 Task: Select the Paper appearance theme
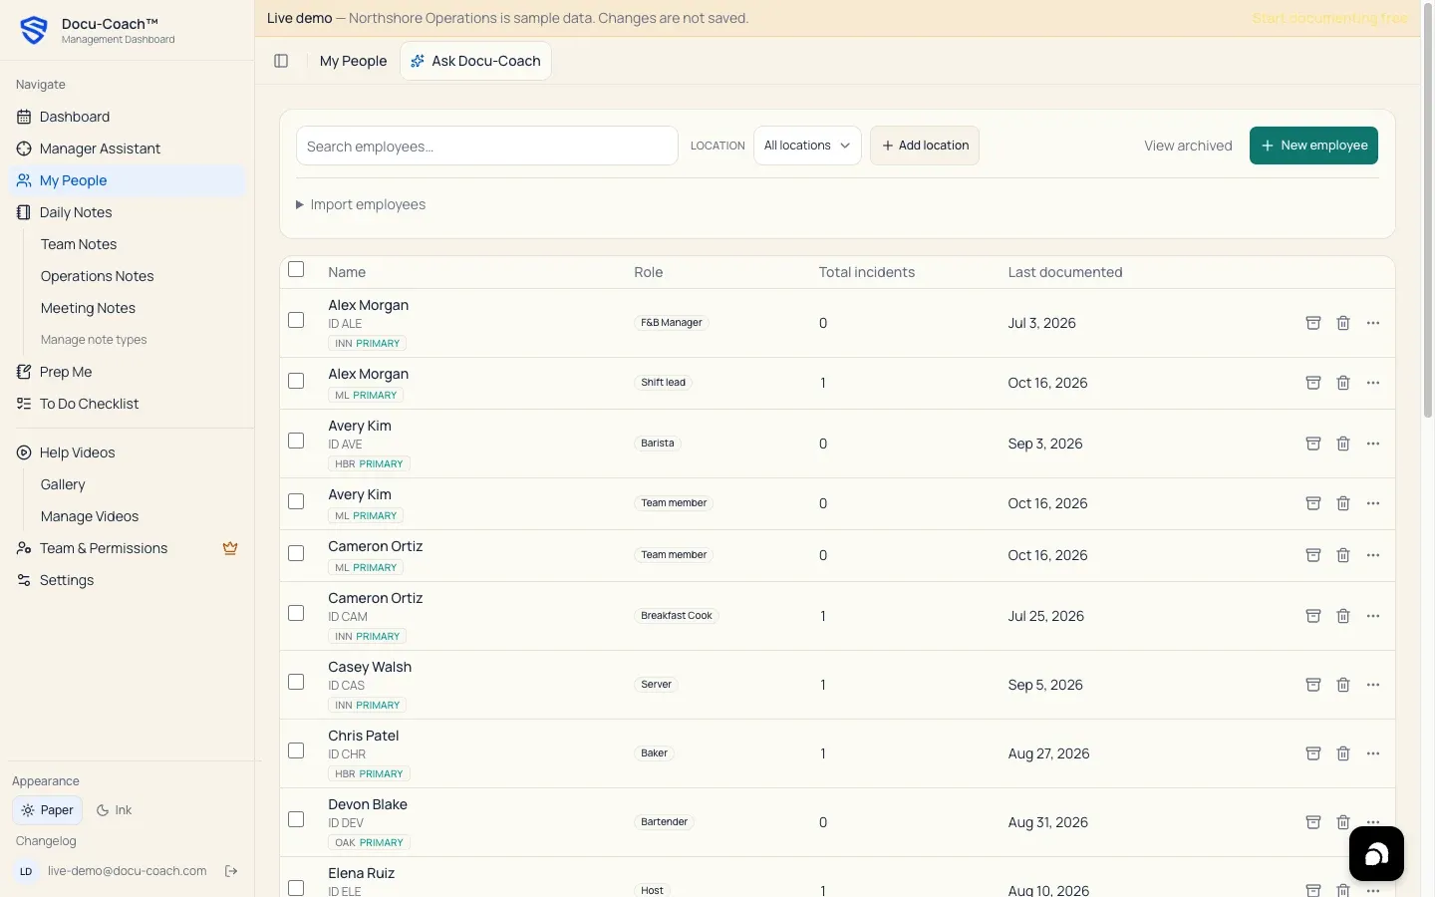pos(48,810)
